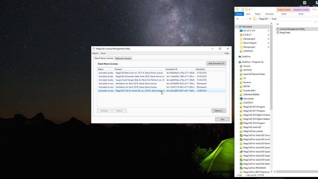Viewport: 318px width, 179px height.
Task: Sort licenses by the Product column header
Action: (140, 70)
